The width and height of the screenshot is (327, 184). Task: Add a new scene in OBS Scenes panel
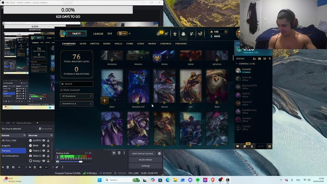(3, 167)
